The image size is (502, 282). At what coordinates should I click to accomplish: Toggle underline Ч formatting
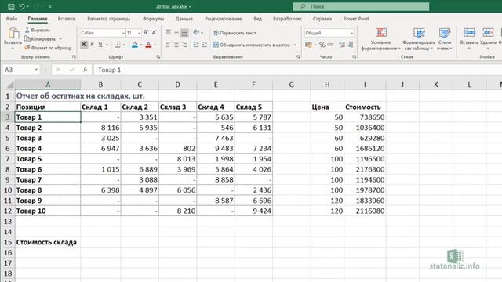tap(100, 45)
